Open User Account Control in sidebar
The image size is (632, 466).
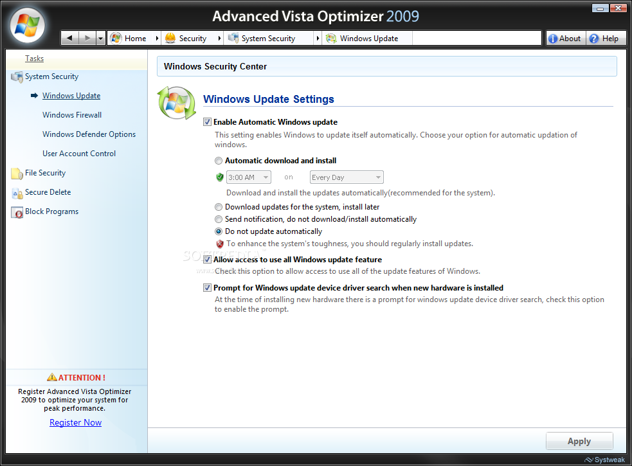(x=79, y=154)
